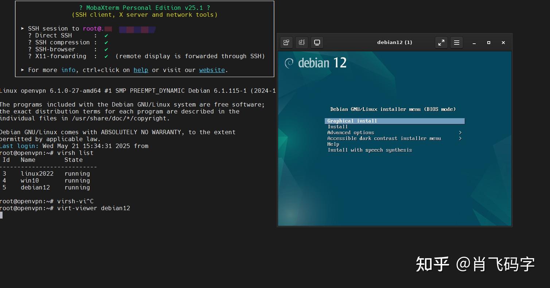Viewport: 550px width, 288px height.
Task: Click the USB device redirection icon
Action: point(302,43)
